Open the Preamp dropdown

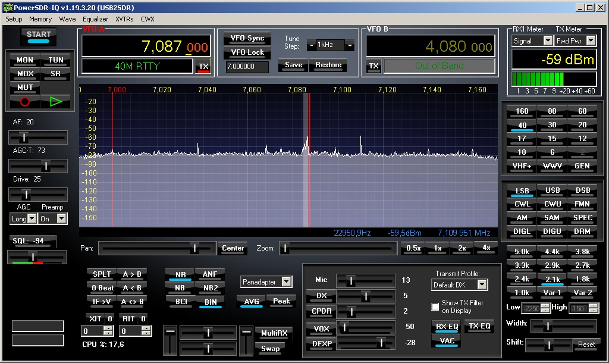62,219
